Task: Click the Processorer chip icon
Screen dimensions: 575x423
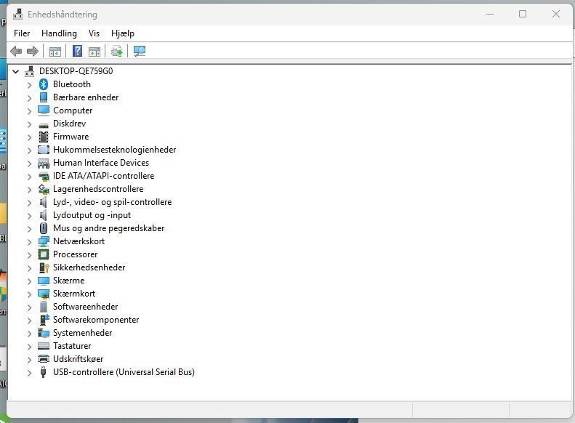Action: coord(44,254)
